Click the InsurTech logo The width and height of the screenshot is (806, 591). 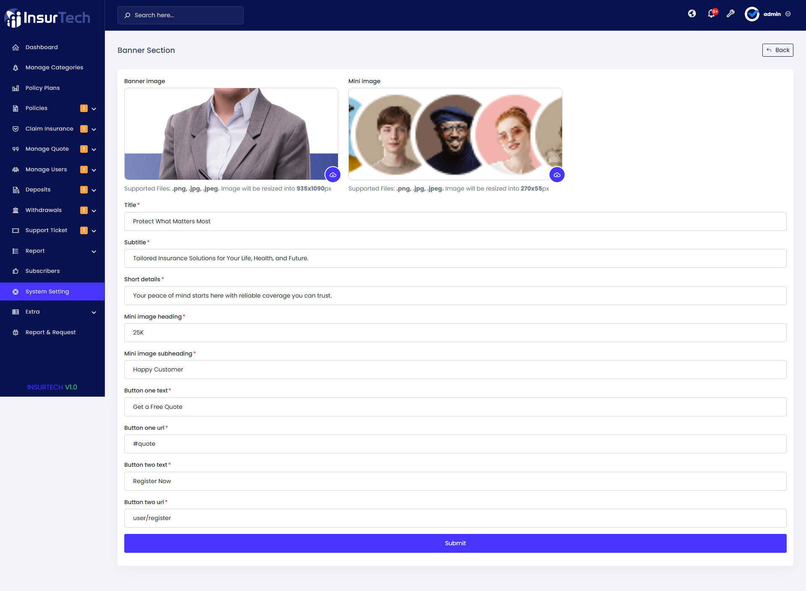[x=47, y=18]
